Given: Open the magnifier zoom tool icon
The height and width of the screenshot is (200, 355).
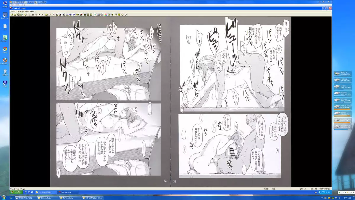Looking at the screenshot, I should 95,14.
